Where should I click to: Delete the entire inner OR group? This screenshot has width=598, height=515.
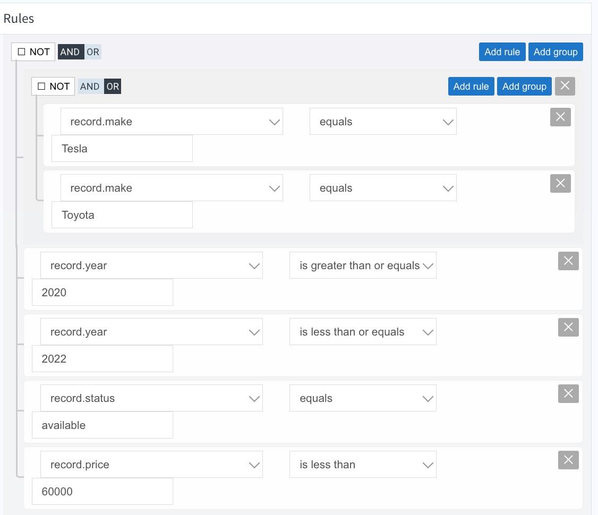click(565, 86)
